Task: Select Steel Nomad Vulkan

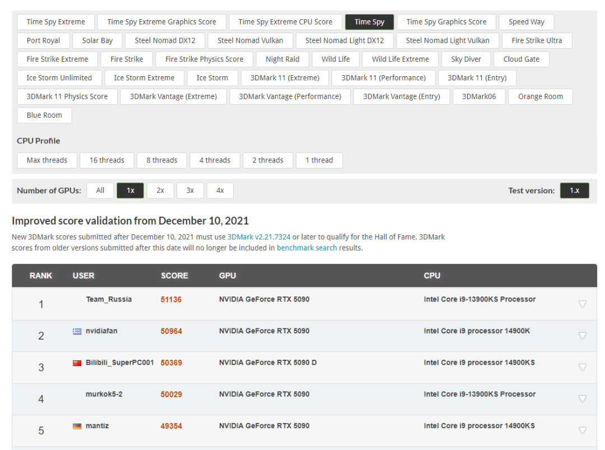Action: point(250,40)
